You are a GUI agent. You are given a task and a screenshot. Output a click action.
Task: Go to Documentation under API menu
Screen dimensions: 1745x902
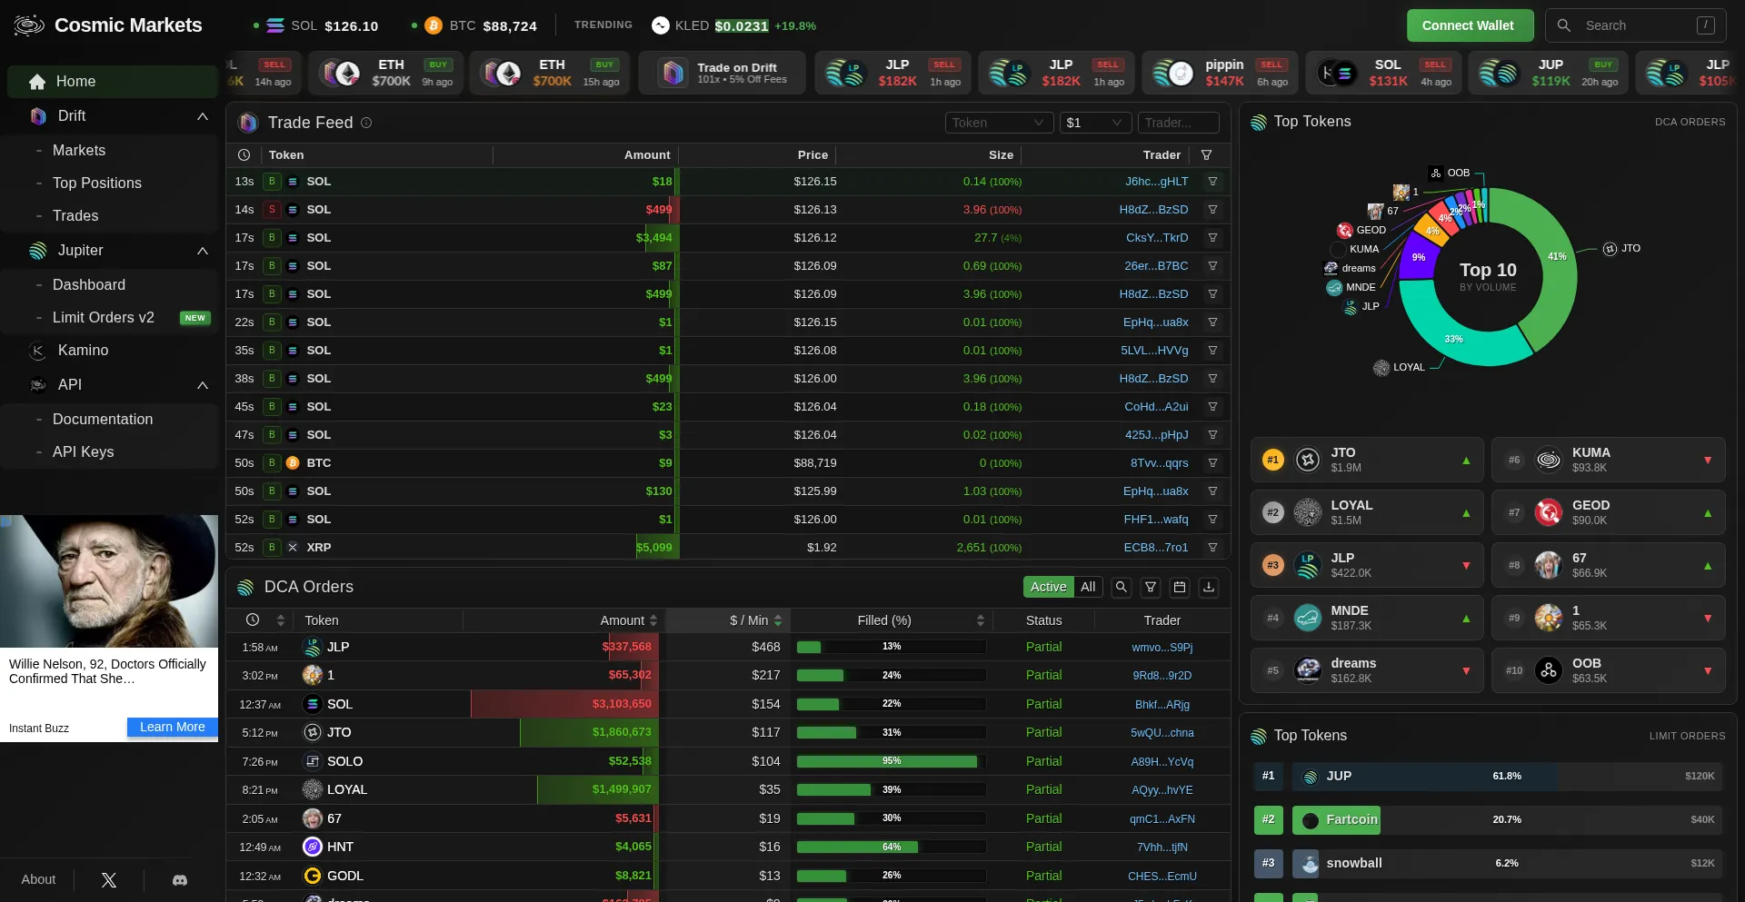(103, 420)
